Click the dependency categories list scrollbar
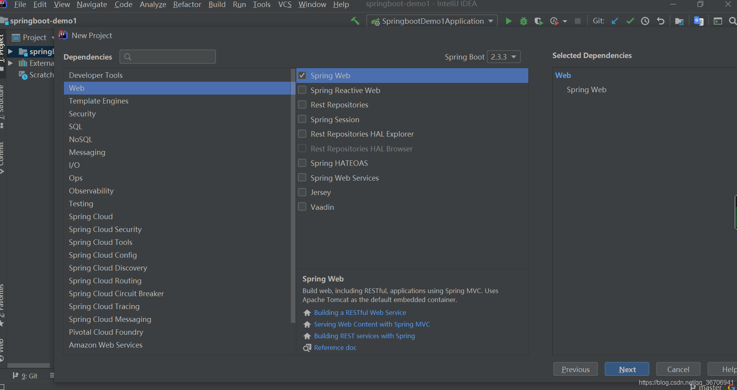The height and width of the screenshot is (390, 737). pyautogui.click(x=293, y=196)
